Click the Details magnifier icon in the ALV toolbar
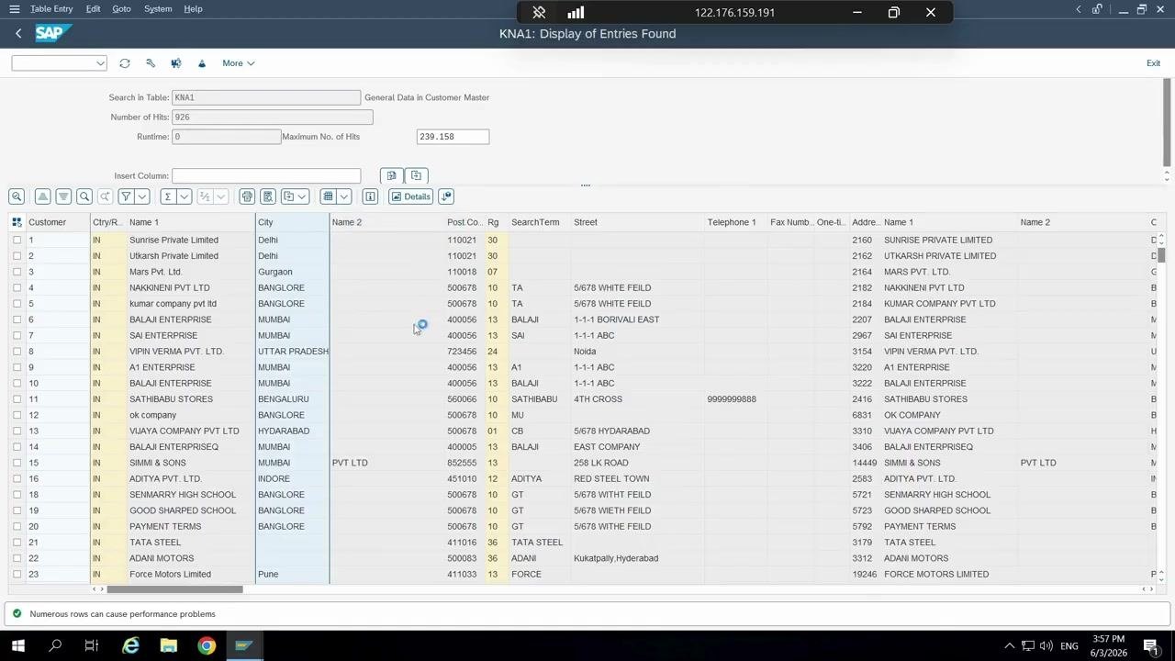 point(17,196)
